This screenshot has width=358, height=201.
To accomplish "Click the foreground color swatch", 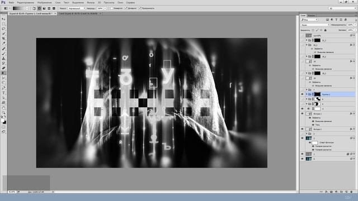I will (2, 121).
